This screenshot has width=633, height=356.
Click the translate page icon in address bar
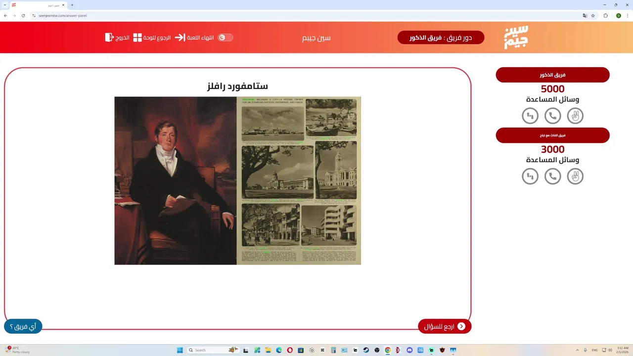[x=585, y=15]
